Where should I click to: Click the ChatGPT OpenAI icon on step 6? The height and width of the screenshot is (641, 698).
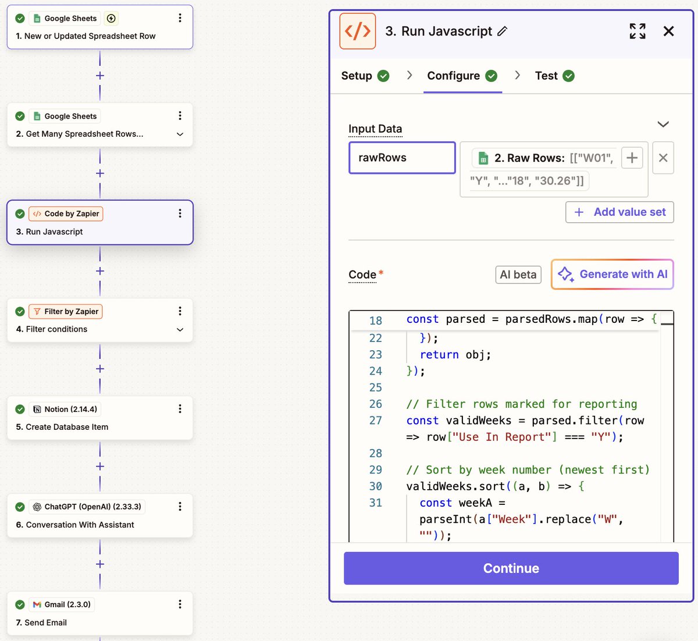click(37, 507)
